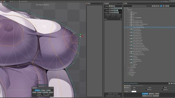Toggle visibility dot for Judy-Tail slot row

click(x=124, y=63)
